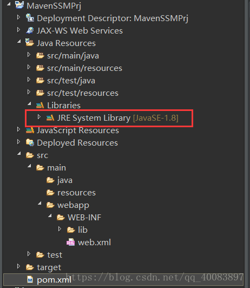Select the 'JAX-WS Web Services' label
The height and width of the screenshot is (288, 250).
click(x=80, y=30)
